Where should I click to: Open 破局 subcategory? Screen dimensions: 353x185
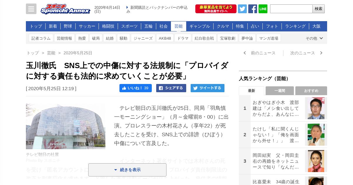coord(96,38)
